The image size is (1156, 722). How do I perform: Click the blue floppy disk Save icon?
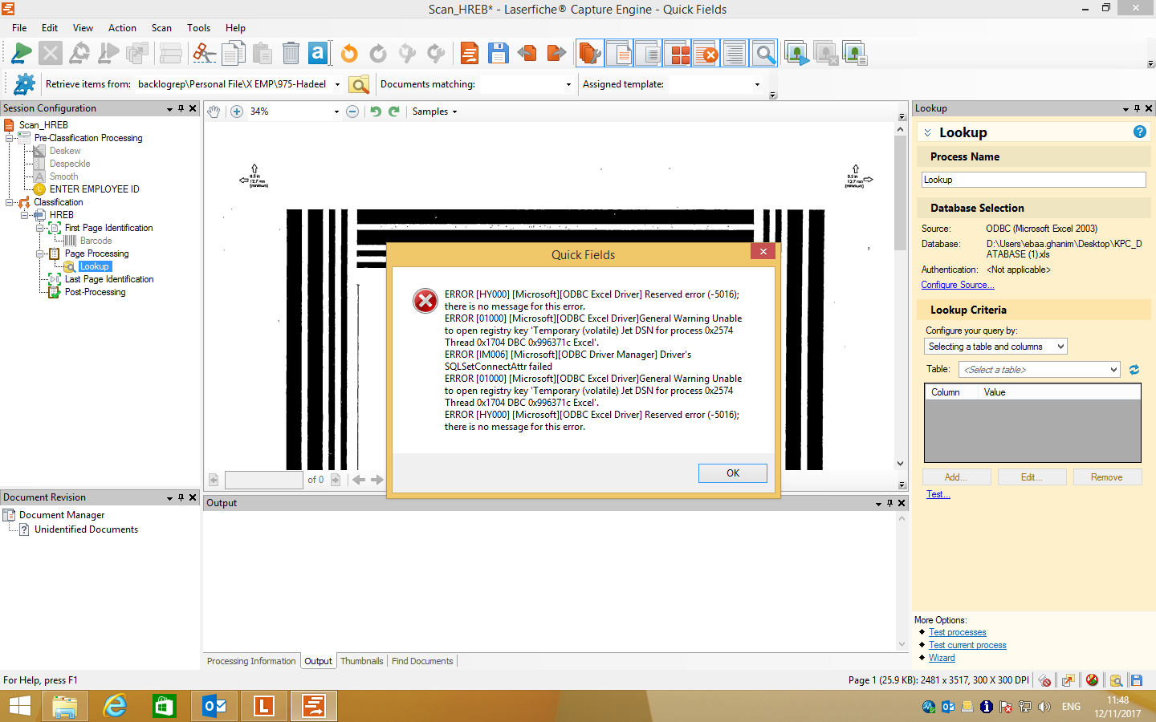[x=498, y=54]
